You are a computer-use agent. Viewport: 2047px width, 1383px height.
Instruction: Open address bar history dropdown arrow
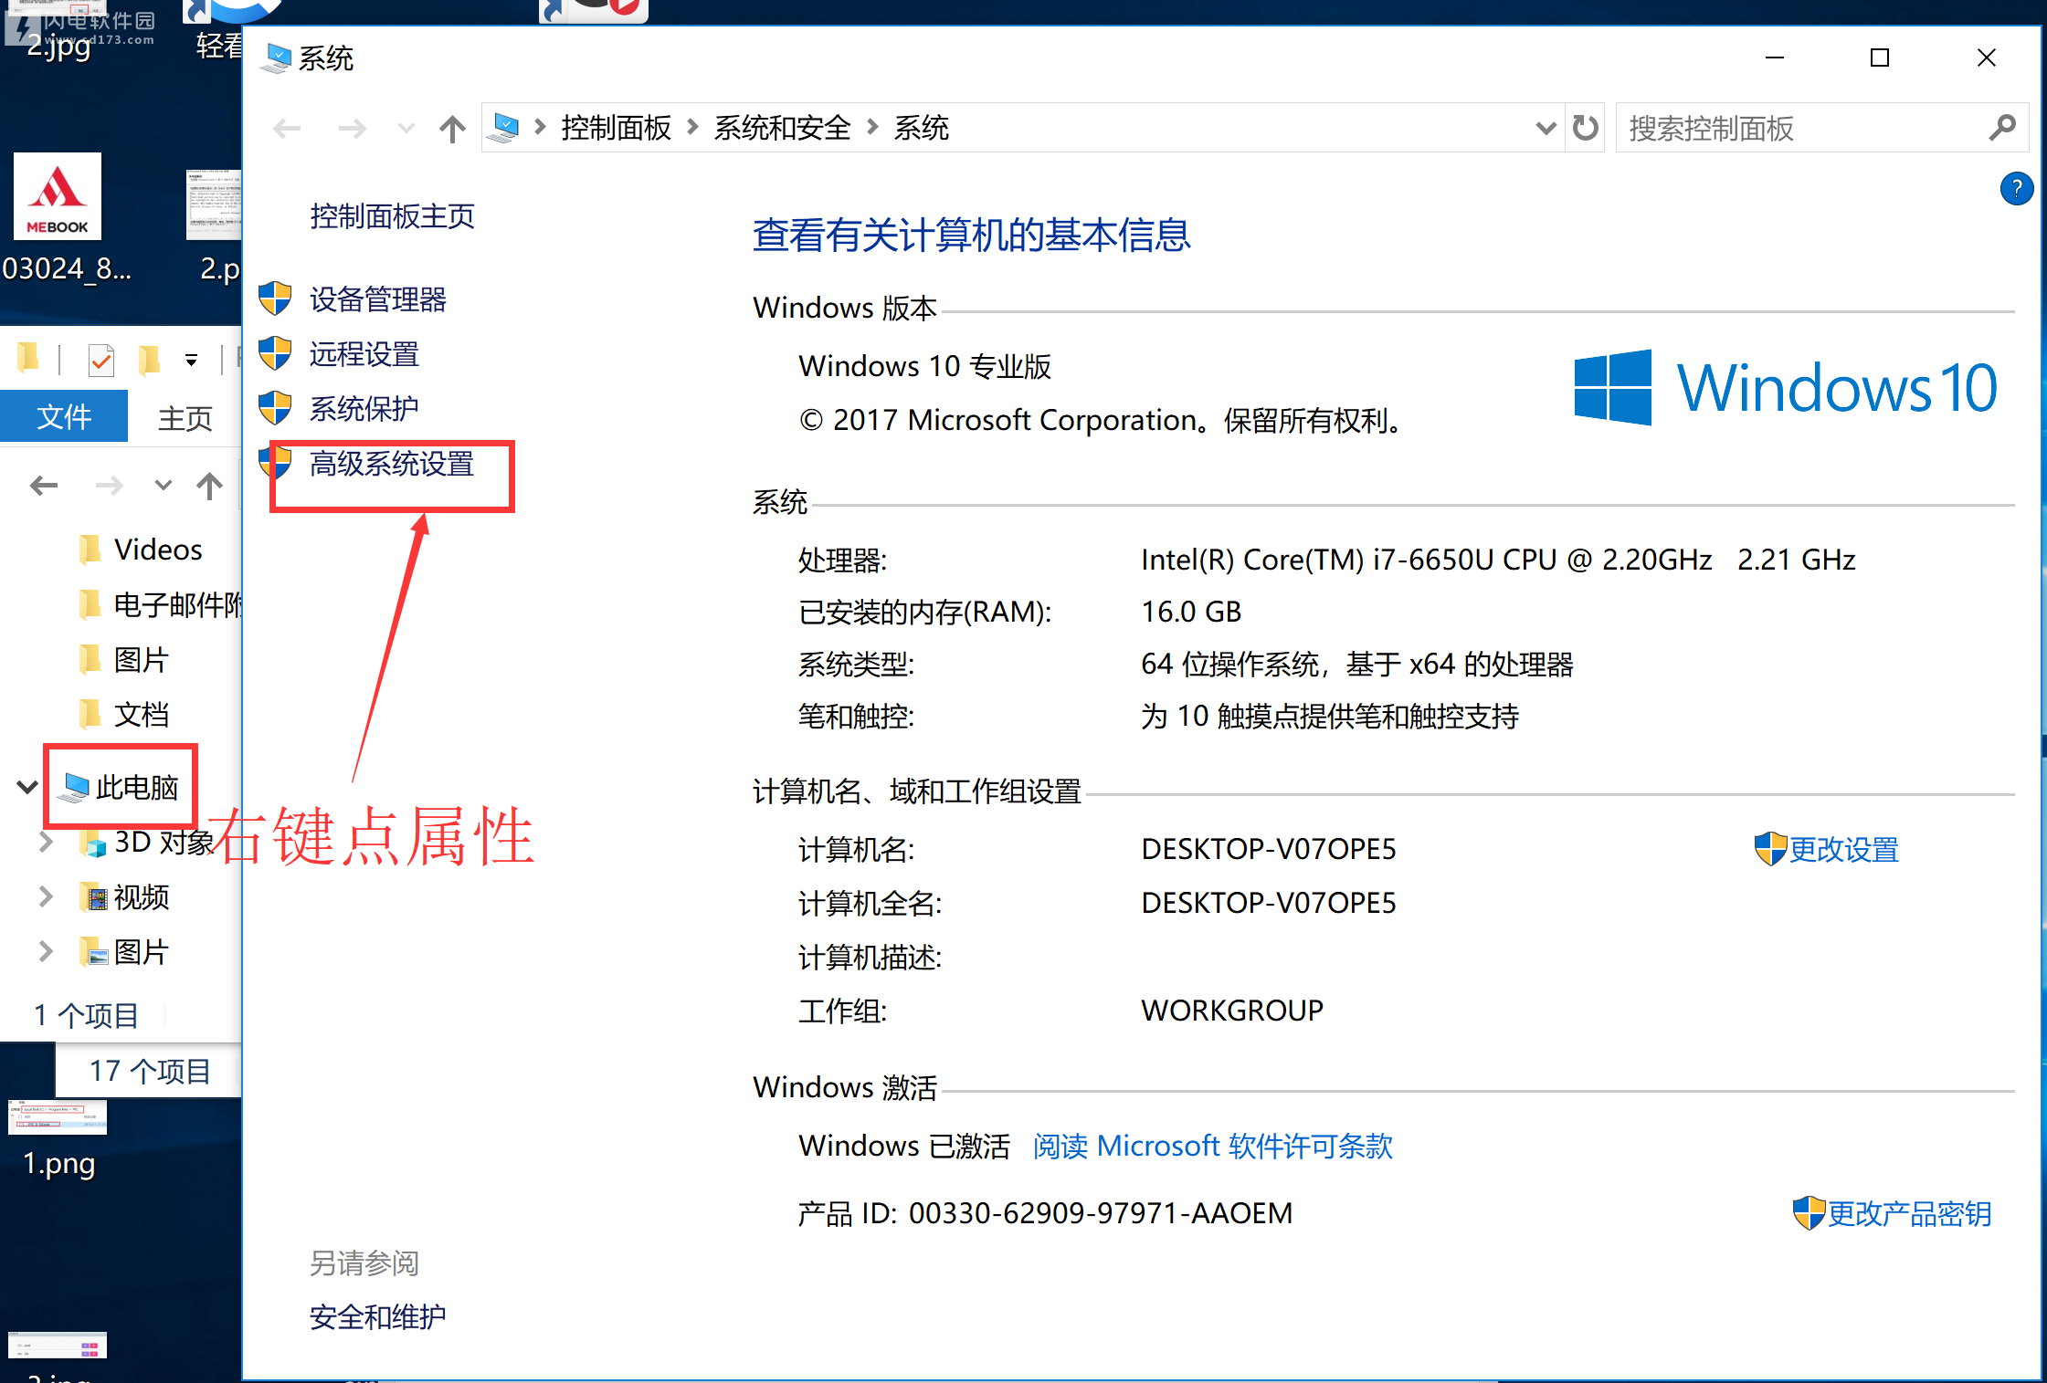(x=1546, y=128)
